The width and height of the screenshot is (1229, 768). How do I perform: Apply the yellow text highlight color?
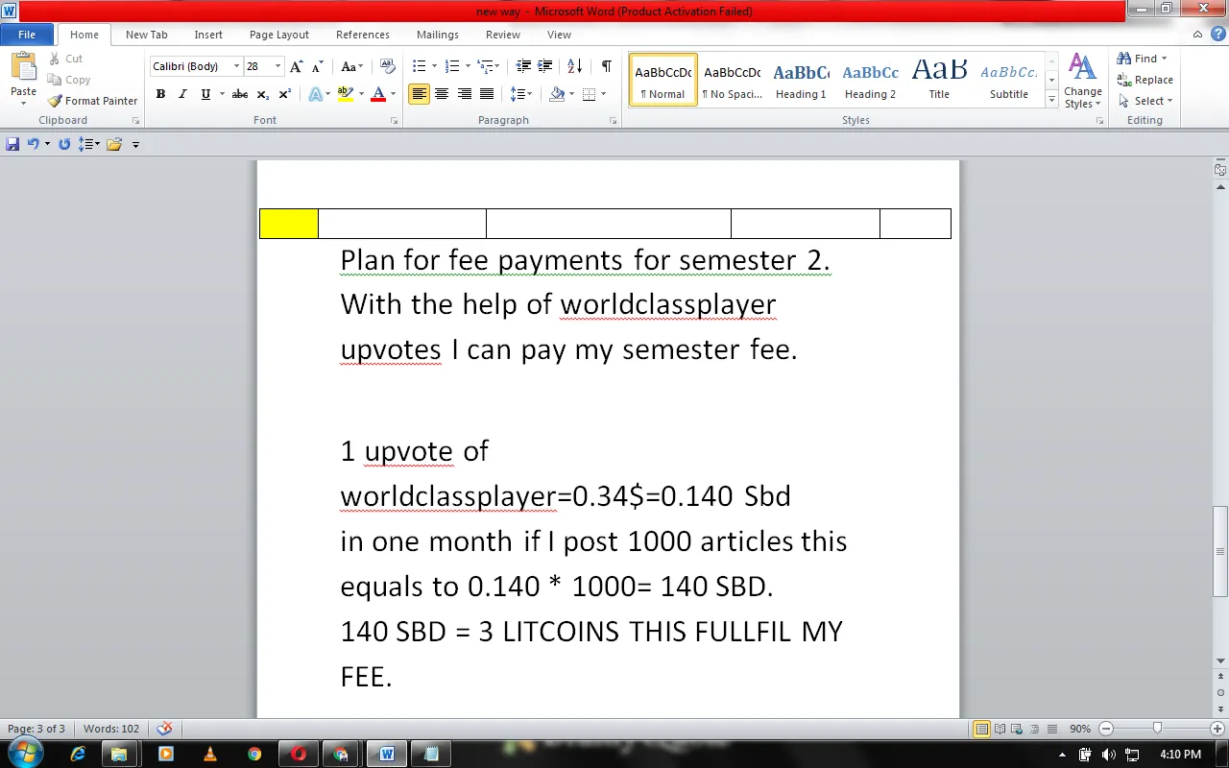[x=346, y=94]
